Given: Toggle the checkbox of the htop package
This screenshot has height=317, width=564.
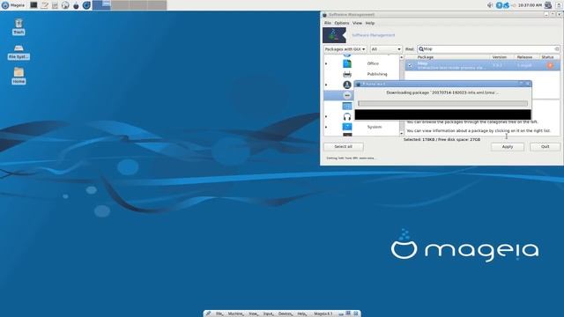Looking at the screenshot, I should [x=410, y=65].
